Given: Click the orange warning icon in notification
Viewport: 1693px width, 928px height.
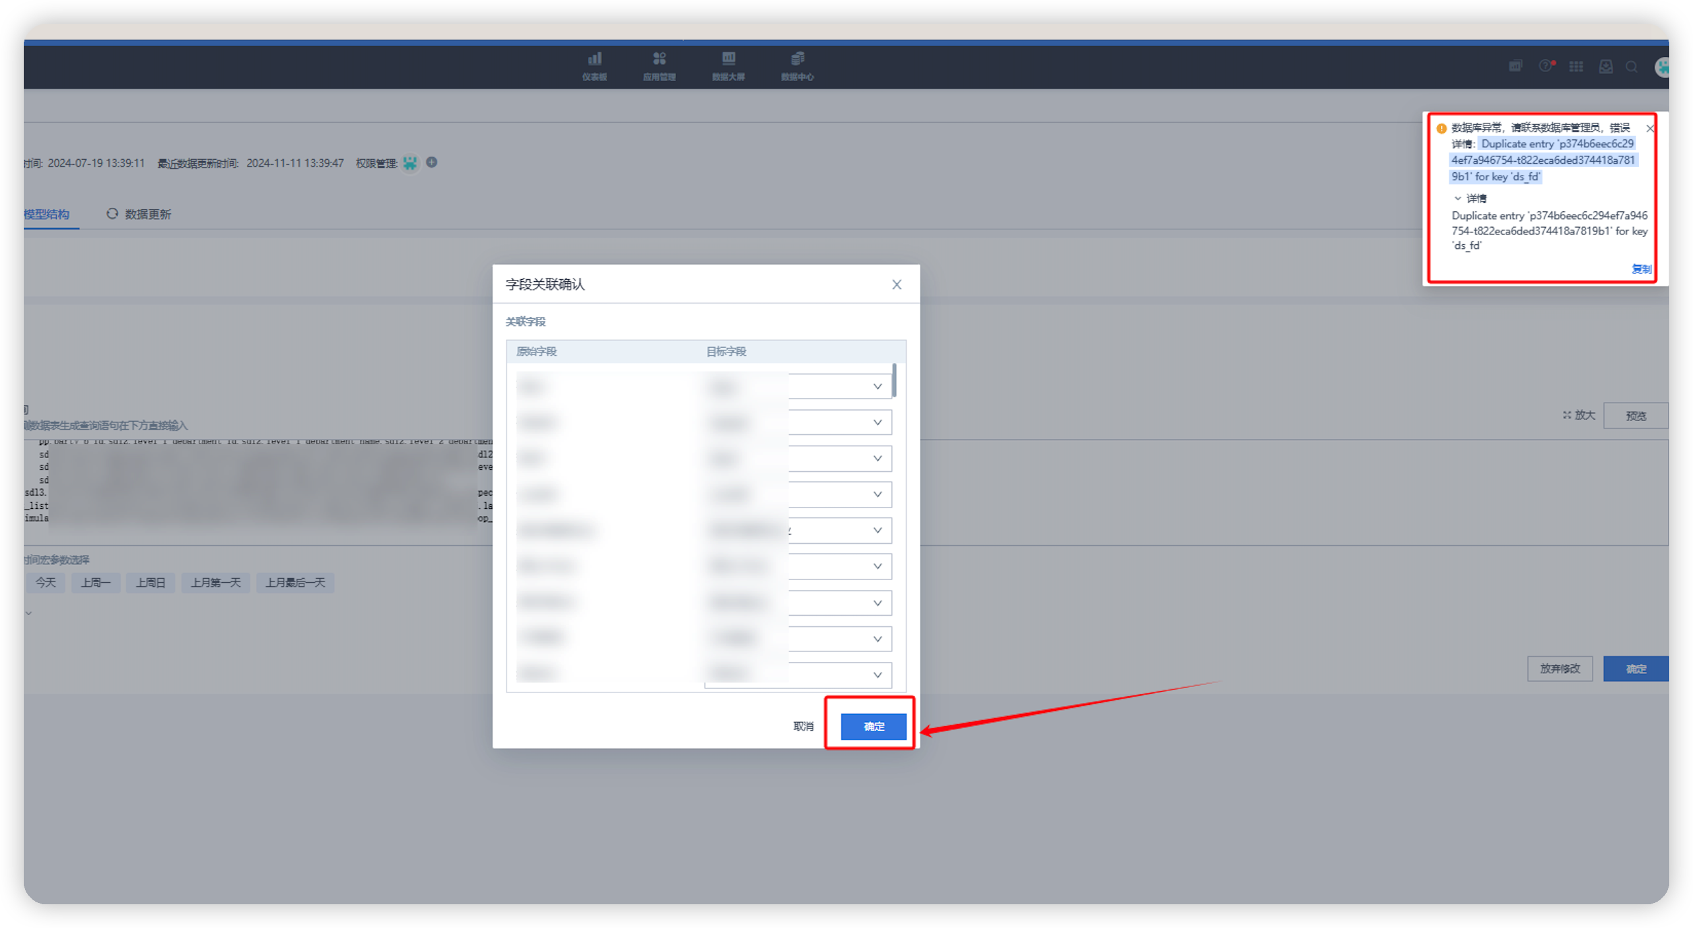Looking at the screenshot, I should [1441, 128].
